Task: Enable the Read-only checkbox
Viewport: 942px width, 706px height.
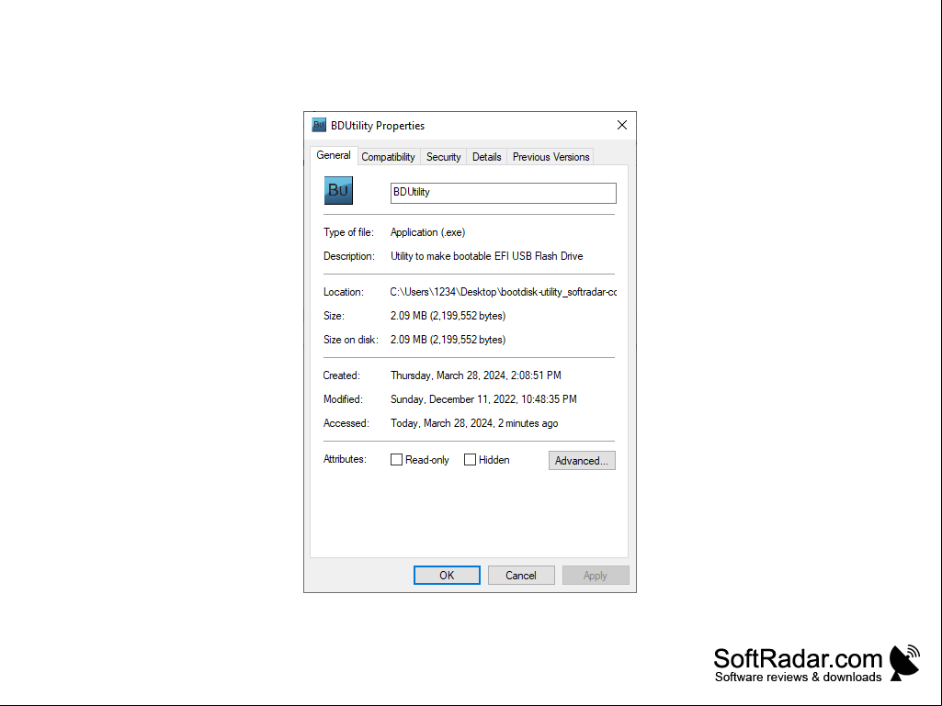Action: 396,460
